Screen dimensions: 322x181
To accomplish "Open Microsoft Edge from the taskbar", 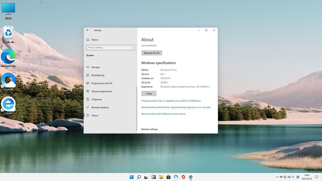I will point(176,177).
